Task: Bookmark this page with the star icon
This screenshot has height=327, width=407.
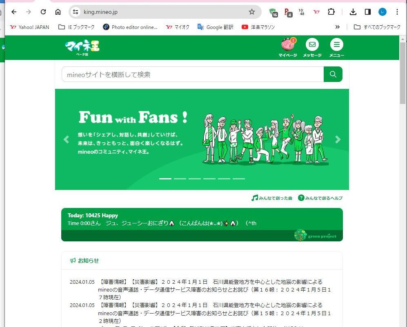Action: 252,12
